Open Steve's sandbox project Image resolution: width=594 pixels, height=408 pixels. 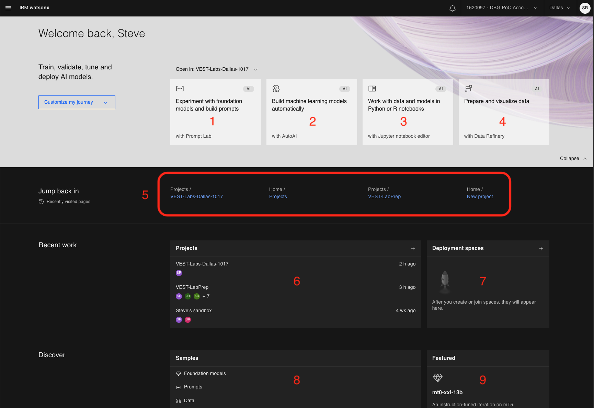[194, 311]
